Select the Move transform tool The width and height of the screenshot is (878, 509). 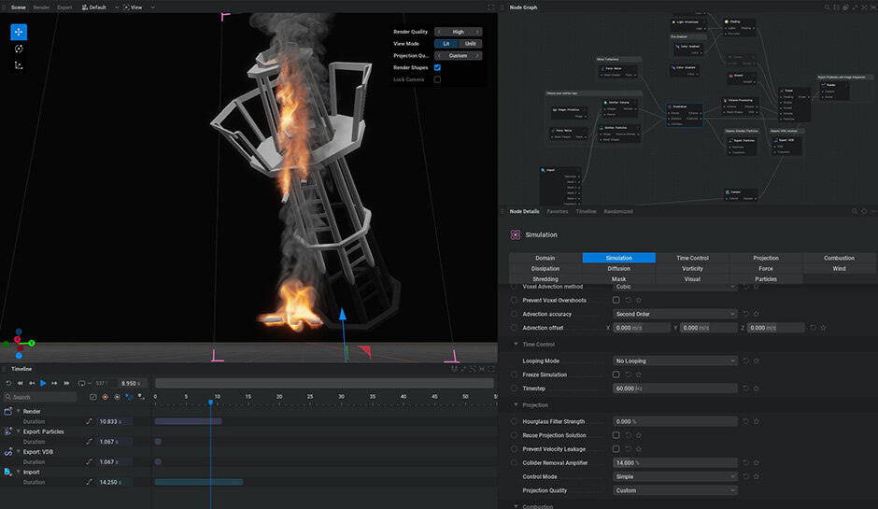coord(19,32)
